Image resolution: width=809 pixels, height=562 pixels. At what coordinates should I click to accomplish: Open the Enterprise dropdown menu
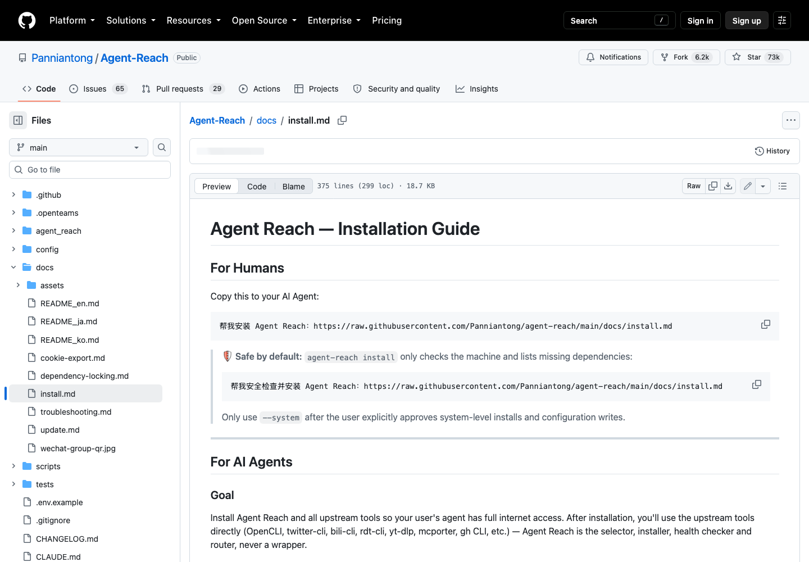(x=334, y=20)
